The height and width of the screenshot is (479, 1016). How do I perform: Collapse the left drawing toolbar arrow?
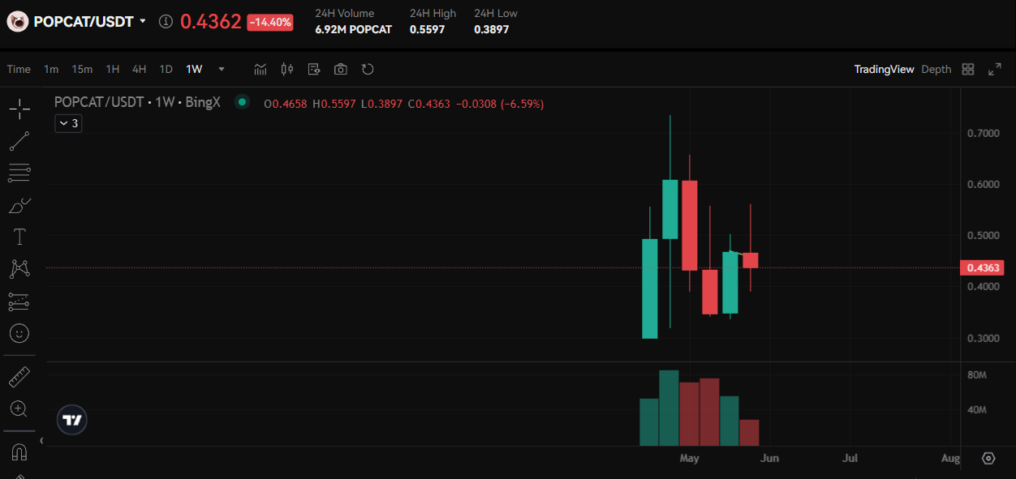(41, 441)
